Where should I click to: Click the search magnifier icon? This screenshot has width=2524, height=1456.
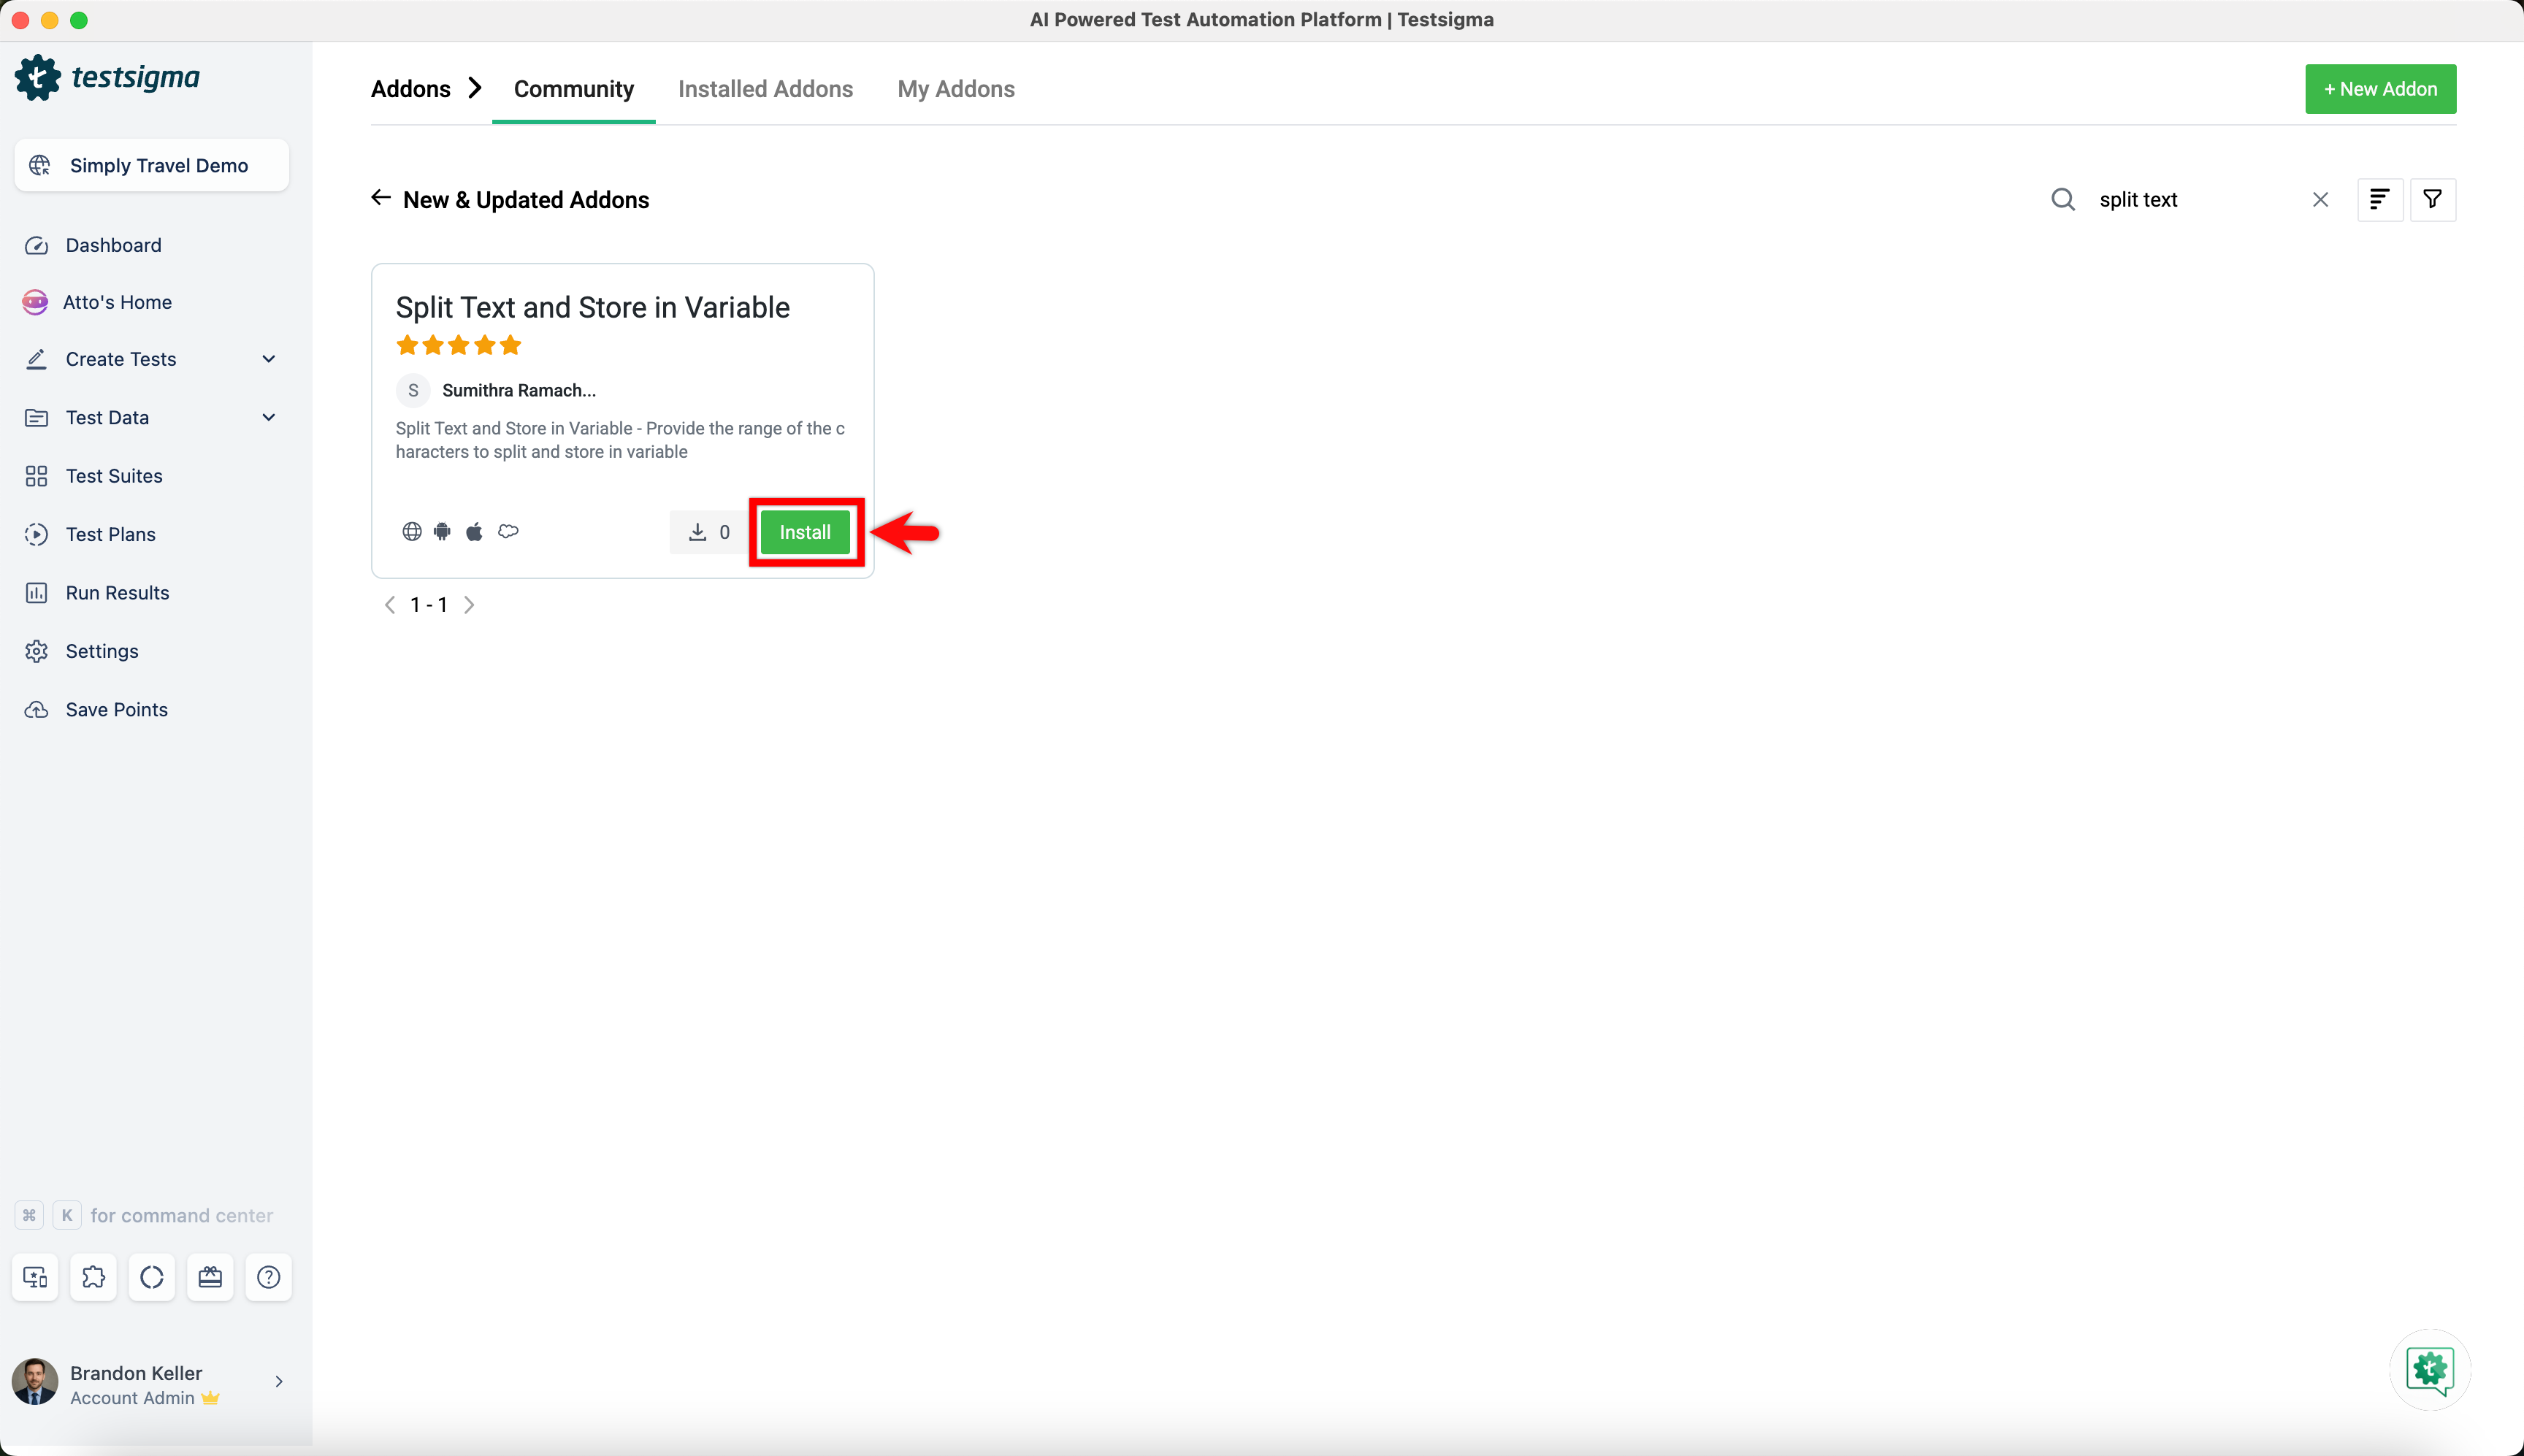click(2062, 200)
